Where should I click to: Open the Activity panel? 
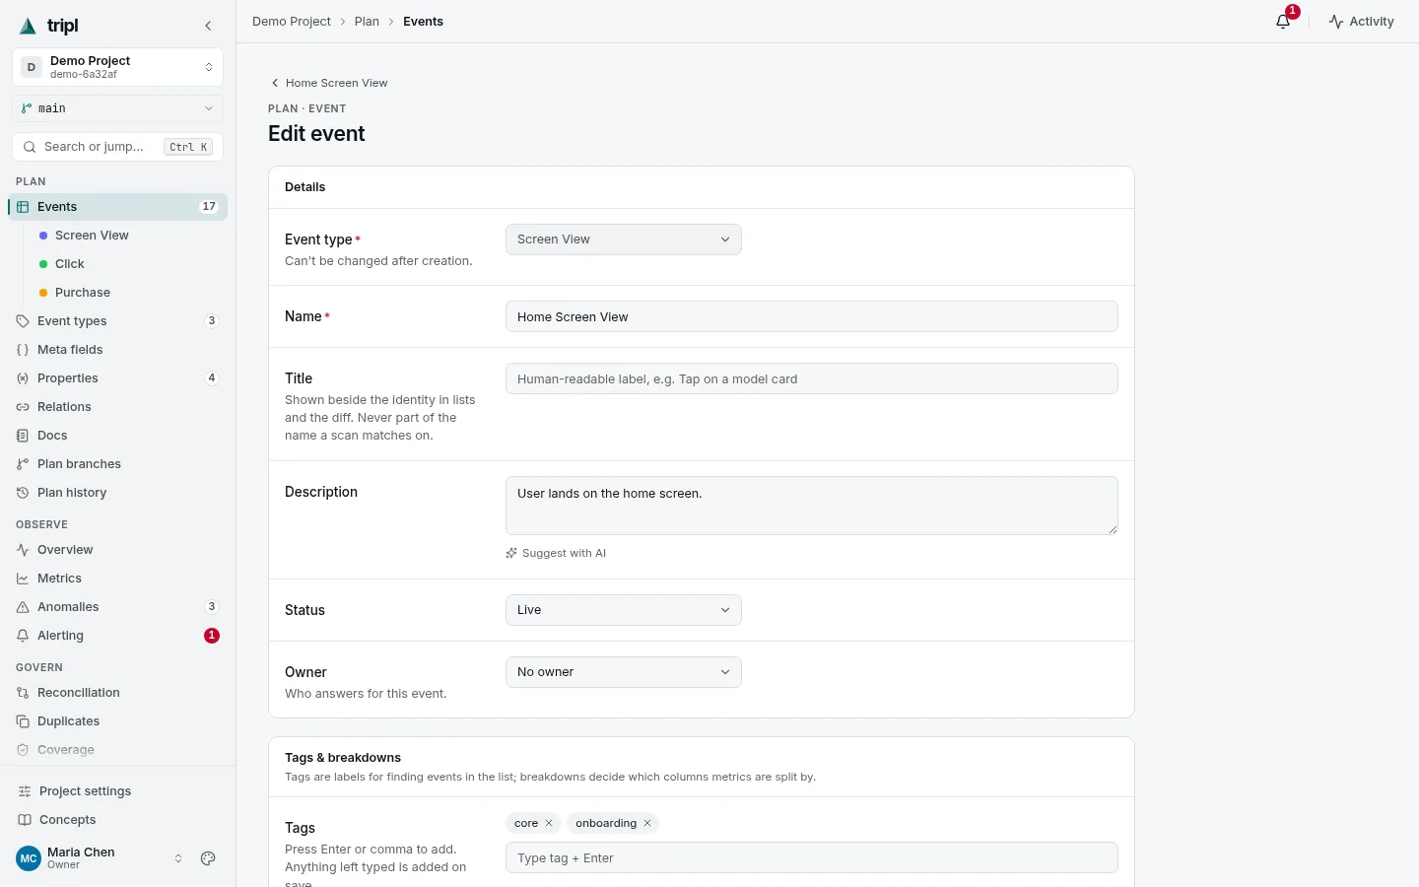click(x=1361, y=21)
